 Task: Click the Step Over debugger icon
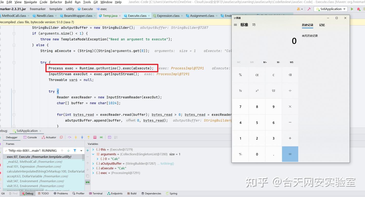click(69, 137)
